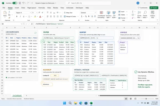The image size is (160, 106).
Task: Click the Cut scissors icon
Action: (9, 12)
